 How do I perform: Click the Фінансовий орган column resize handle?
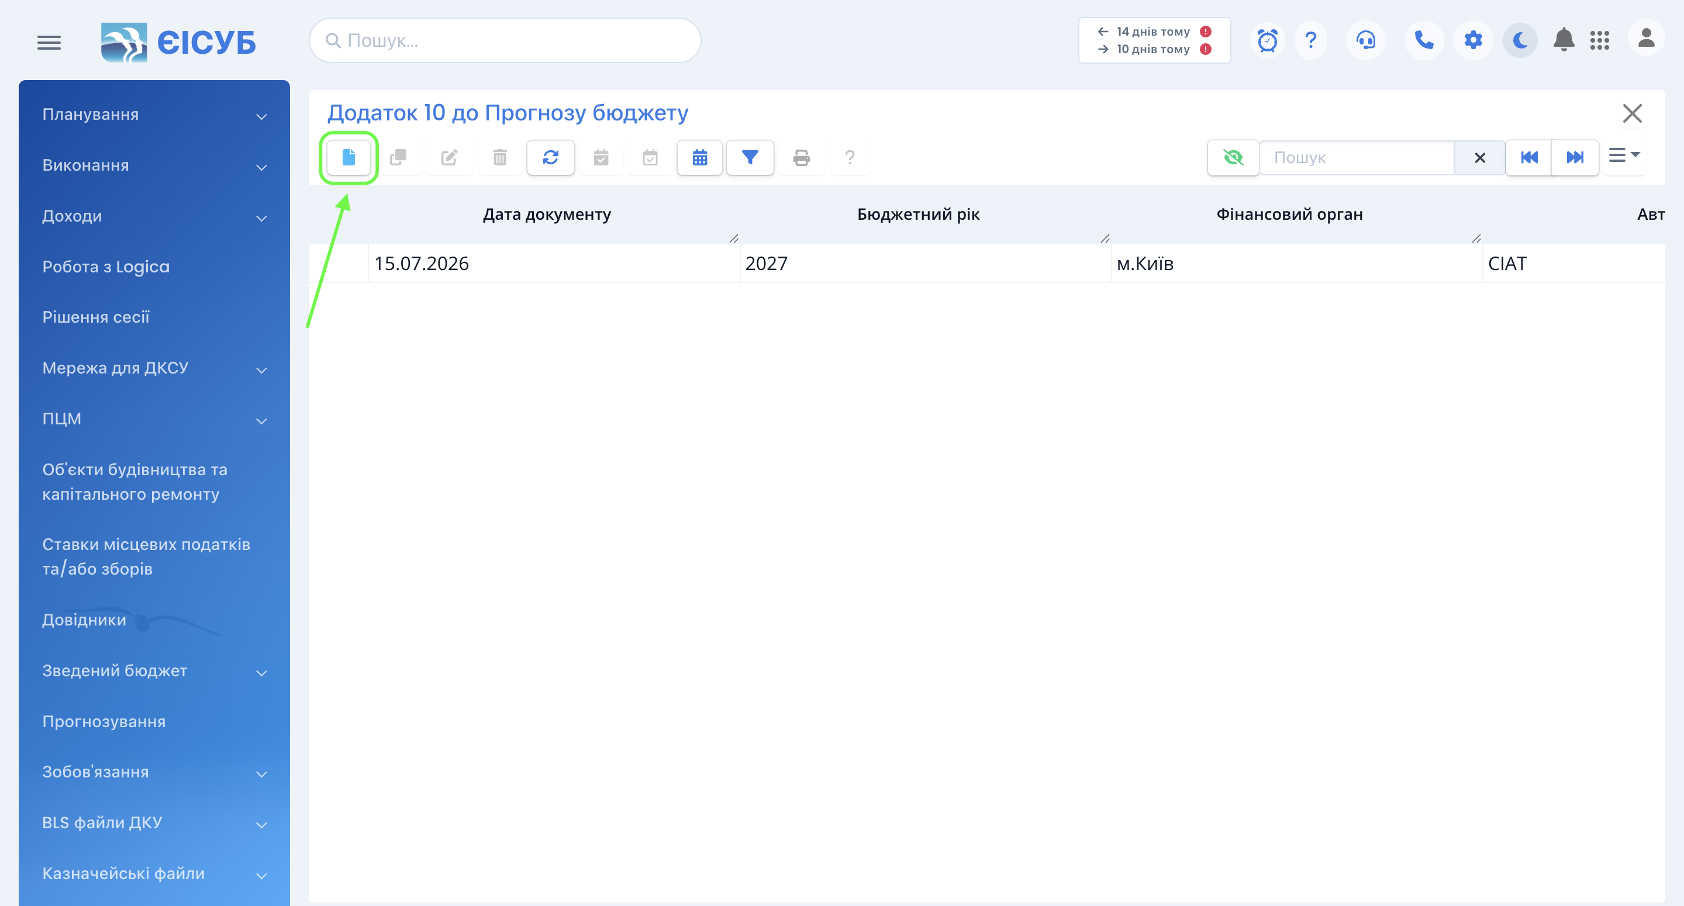(1476, 238)
